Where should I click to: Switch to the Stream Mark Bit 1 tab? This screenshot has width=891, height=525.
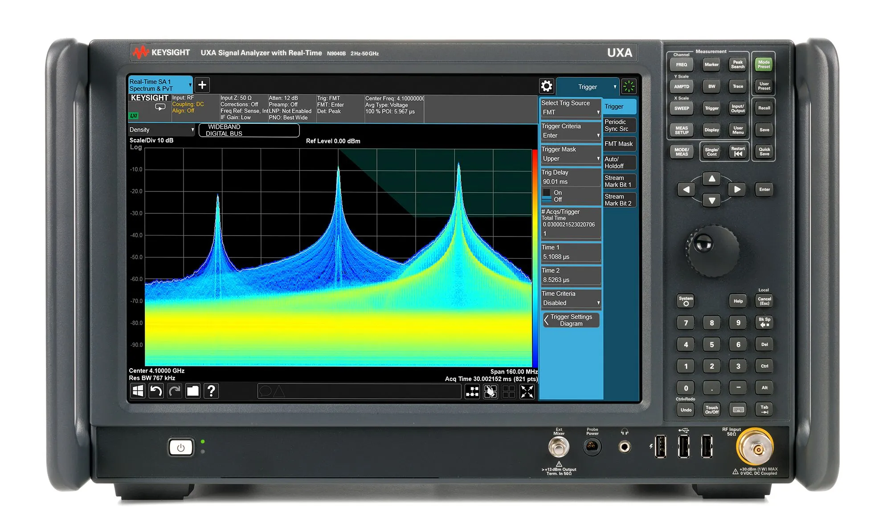(x=620, y=181)
